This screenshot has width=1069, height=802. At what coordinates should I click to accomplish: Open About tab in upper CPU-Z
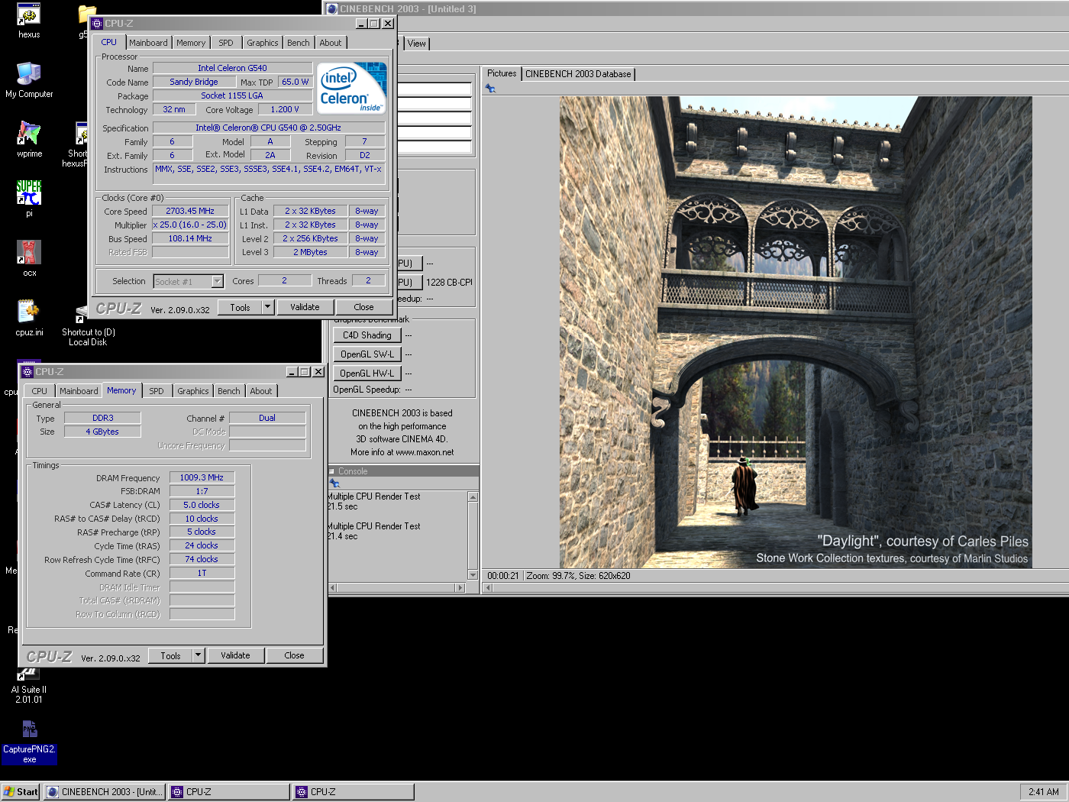331,43
